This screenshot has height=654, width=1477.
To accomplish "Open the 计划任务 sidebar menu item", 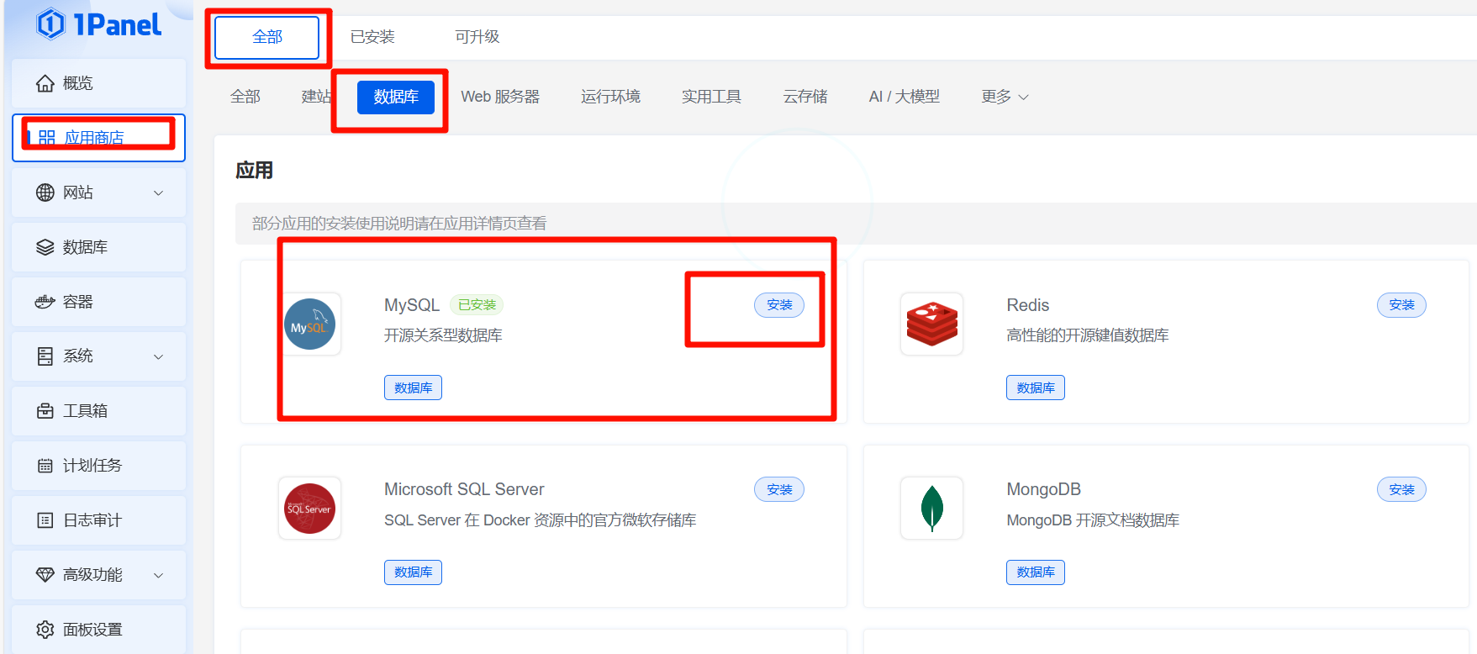I will pos(98,466).
